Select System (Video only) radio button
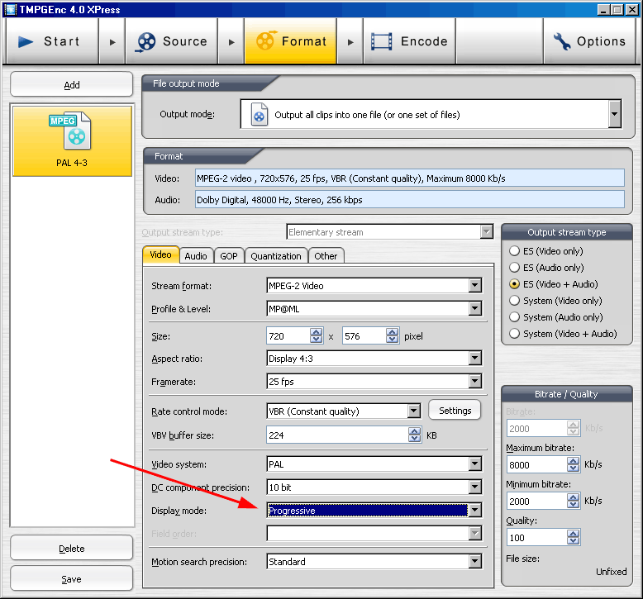643x599 pixels. tap(514, 301)
